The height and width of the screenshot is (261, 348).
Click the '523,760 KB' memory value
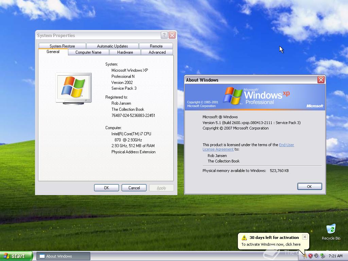pyautogui.click(x=279, y=171)
